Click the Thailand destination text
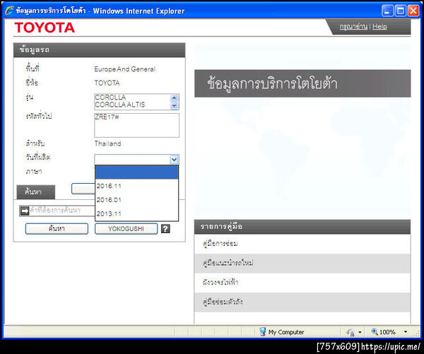 tap(107, 143)
